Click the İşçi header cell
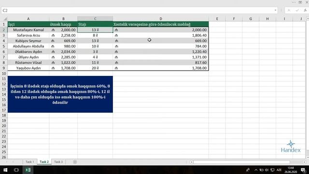 pyautogui.click(x=28, y=25)
